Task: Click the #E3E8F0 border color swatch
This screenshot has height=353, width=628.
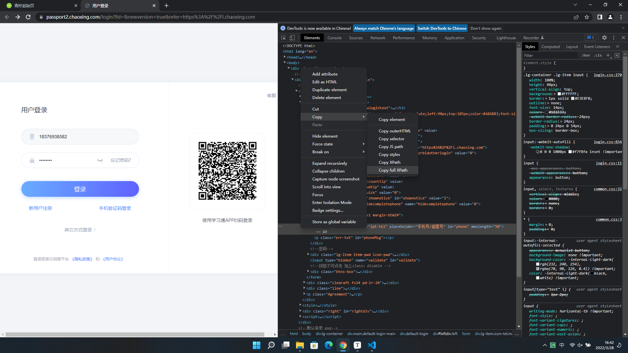Action: point(573,98)
